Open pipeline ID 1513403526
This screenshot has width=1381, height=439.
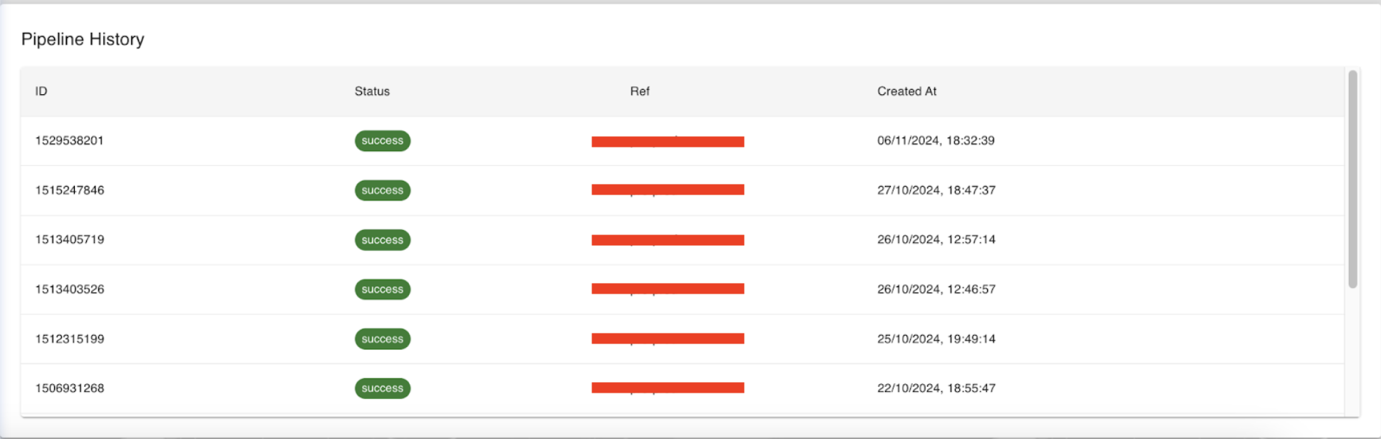click(x=69, y=289)
